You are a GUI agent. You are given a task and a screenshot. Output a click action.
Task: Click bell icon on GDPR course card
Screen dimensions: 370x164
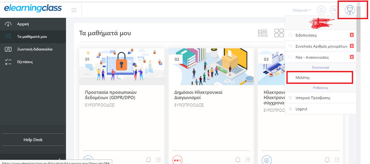pyautogui.click(x=149, y=160)
